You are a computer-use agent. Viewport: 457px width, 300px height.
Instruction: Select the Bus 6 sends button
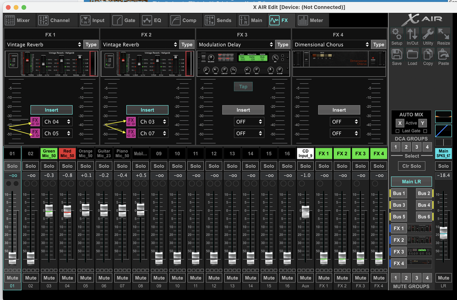[424, 217]
